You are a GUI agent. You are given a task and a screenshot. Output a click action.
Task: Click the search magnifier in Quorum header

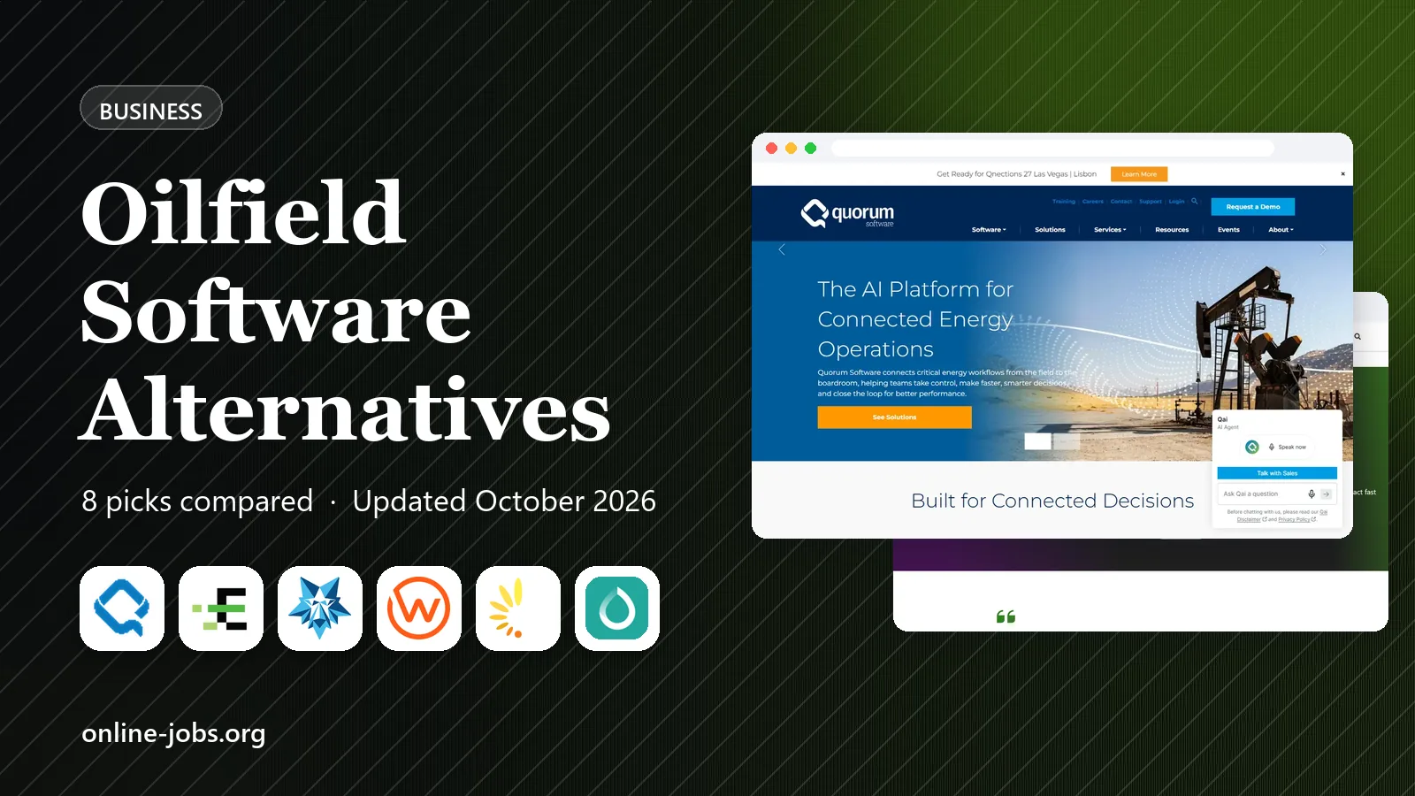coord(1194,201)
